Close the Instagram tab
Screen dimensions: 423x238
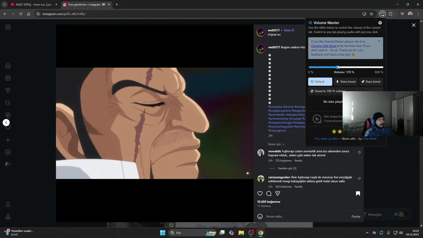pyautogui.click(x=109, y=5)
